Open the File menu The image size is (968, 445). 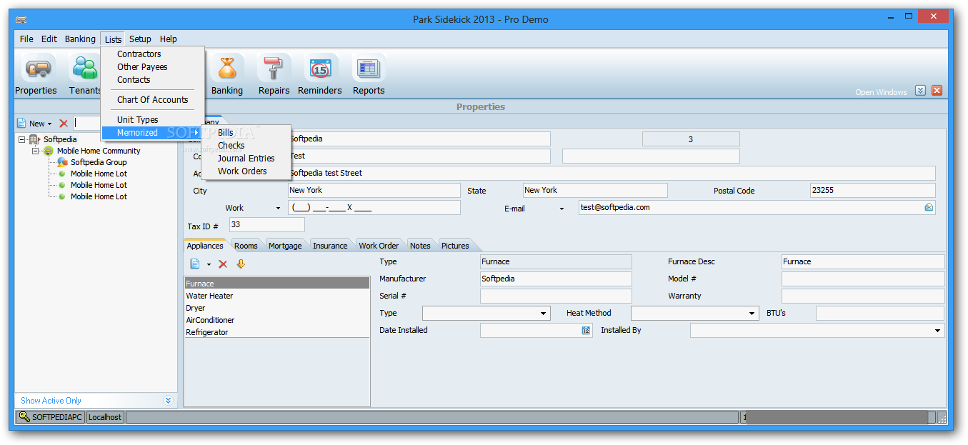click(26, 39)
